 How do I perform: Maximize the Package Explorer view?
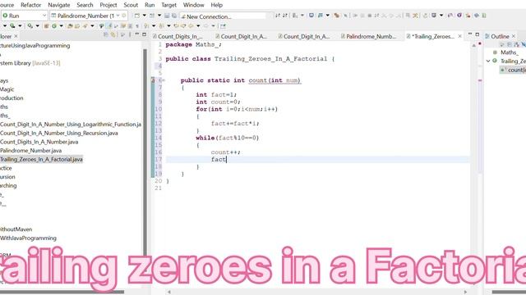click(x=145, y=34)
